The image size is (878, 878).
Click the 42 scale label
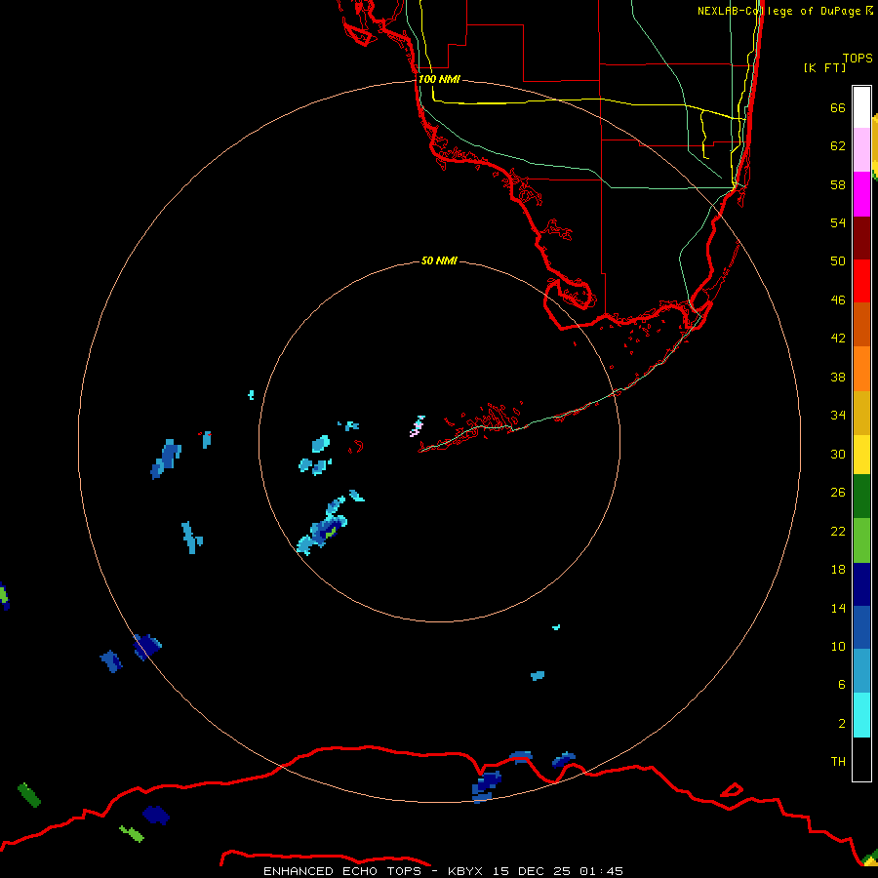pyautogui.click(x=838, y=339)
